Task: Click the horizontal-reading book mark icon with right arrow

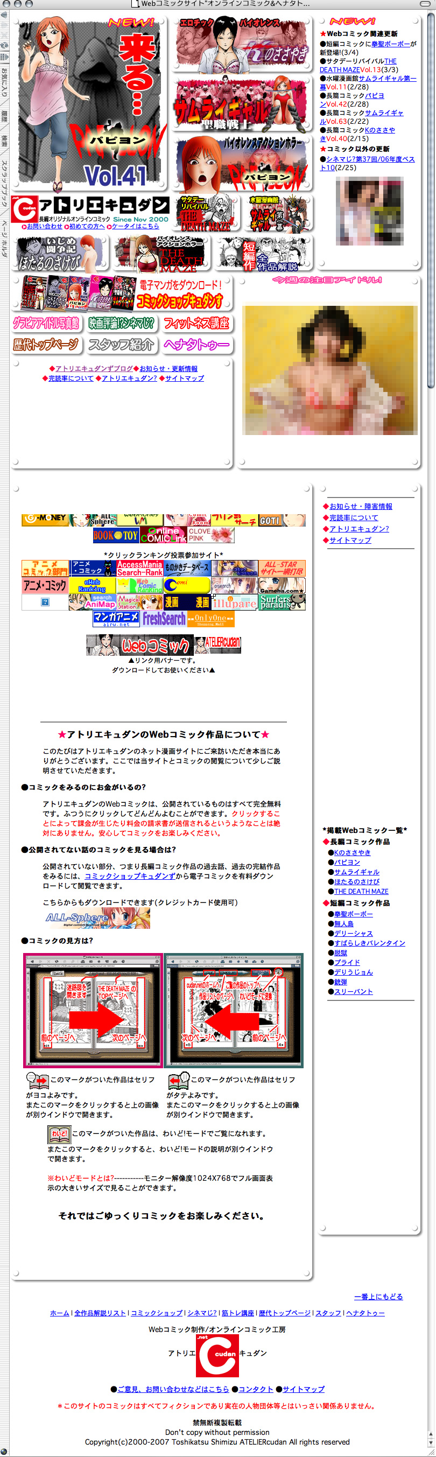Action: 38,1080
